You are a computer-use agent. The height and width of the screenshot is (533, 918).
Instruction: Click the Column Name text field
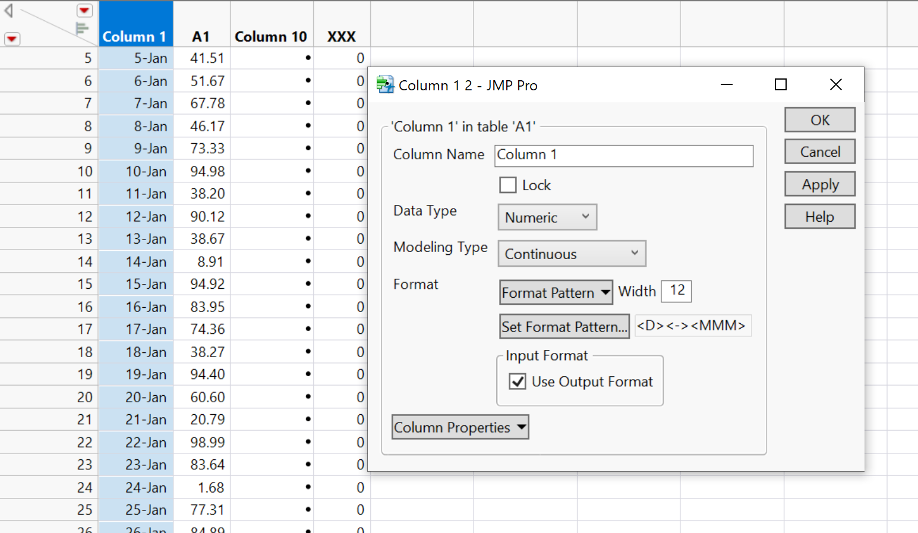click(x=624, y=156)
